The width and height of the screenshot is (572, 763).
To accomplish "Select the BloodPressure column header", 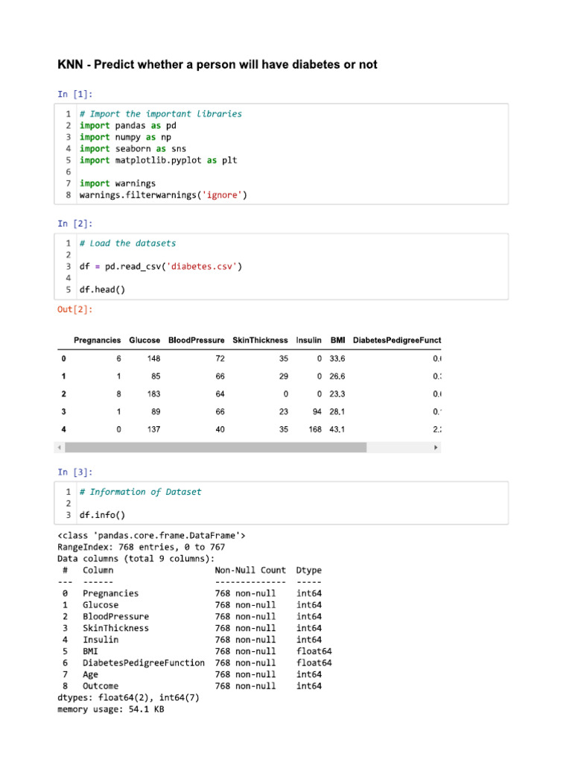I will [196, 341].
